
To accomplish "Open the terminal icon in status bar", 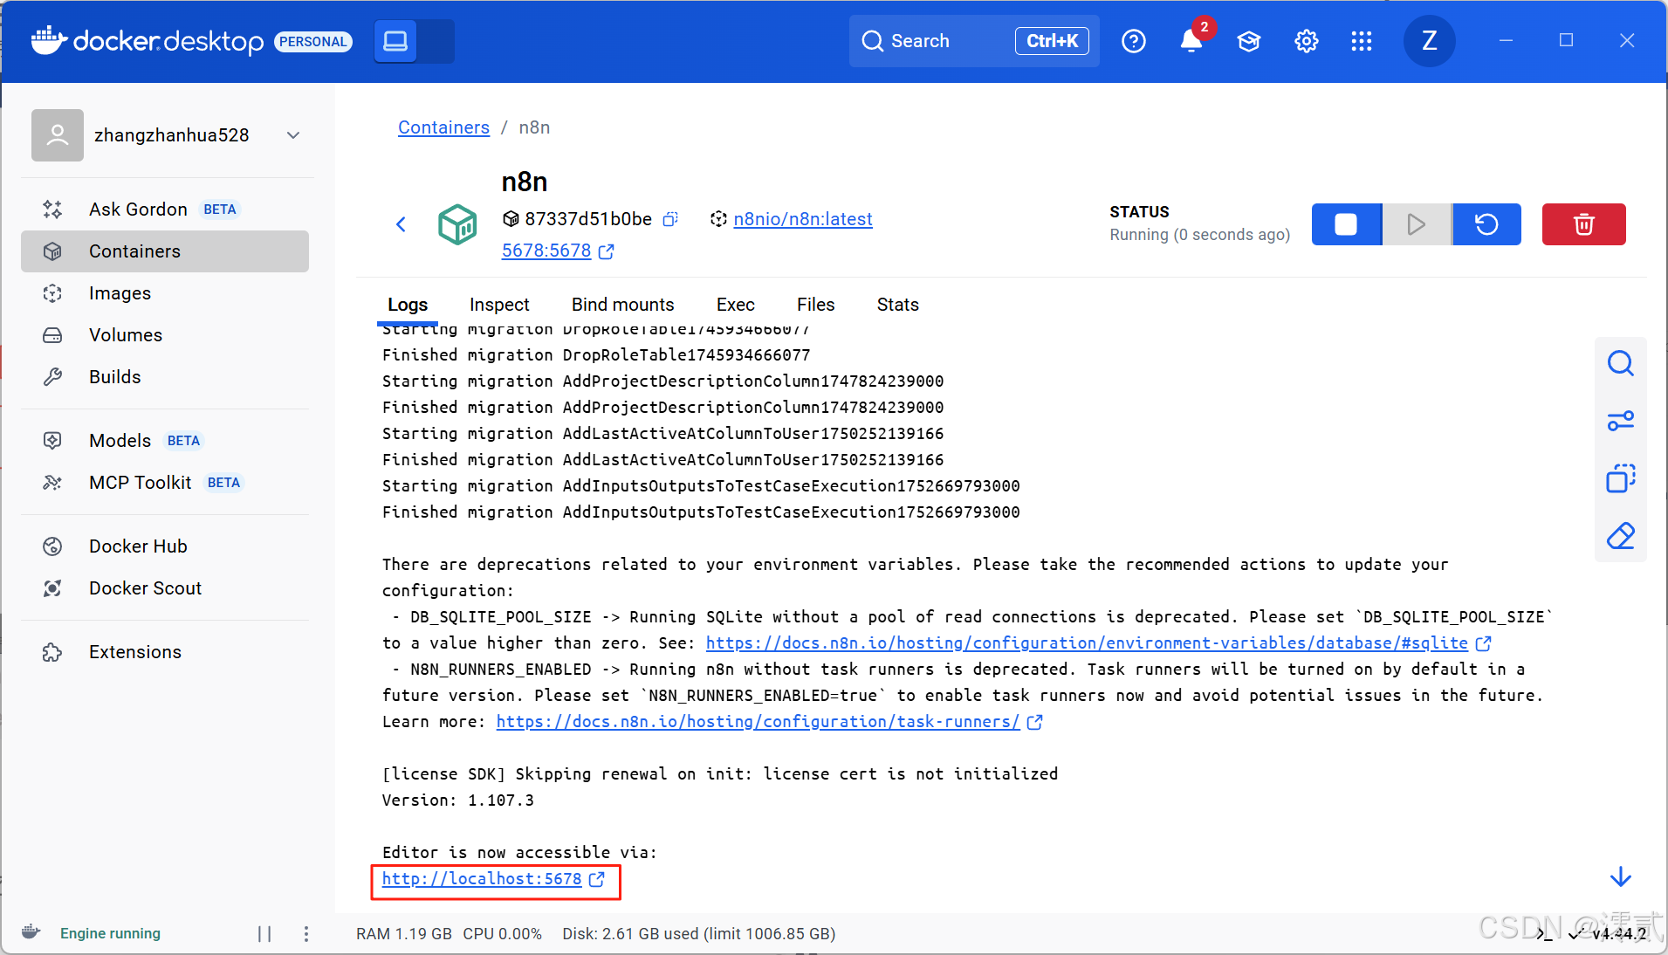I will point(1544,934).
